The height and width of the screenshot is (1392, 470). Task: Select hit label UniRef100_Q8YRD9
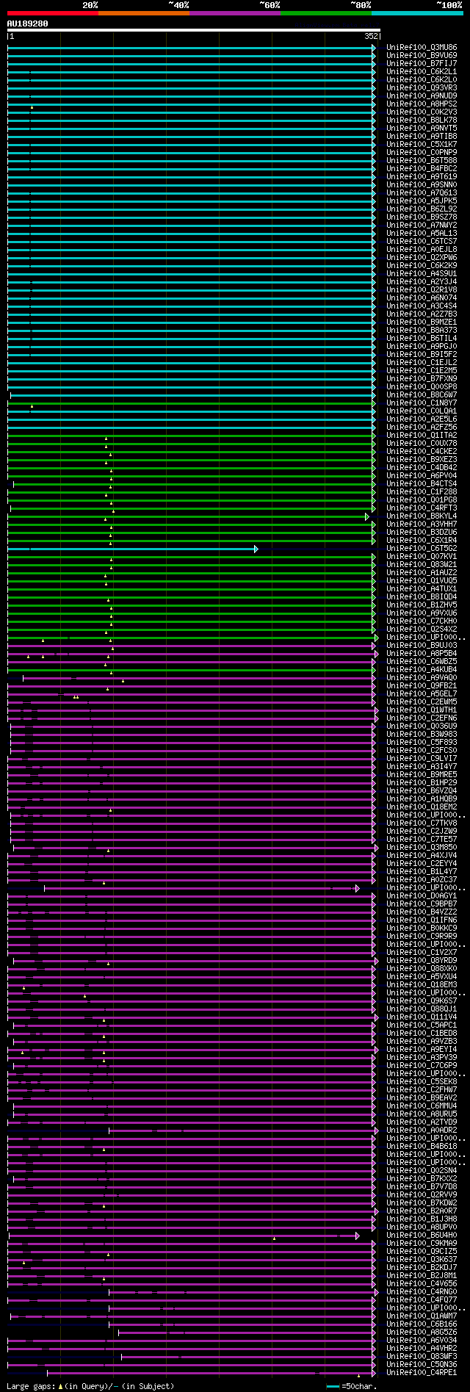[x=422, y=960]
